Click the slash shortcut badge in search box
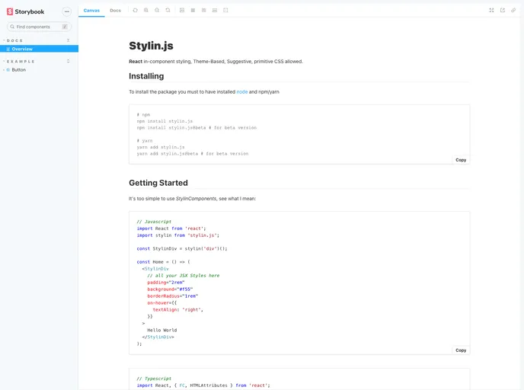The width and height of the screenshot is (524, 390). click(65, 27)
